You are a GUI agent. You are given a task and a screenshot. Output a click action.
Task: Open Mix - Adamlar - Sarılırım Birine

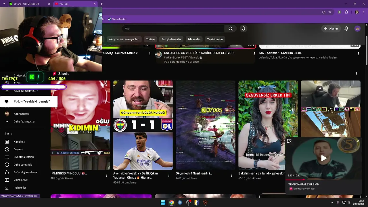(280, 53)
